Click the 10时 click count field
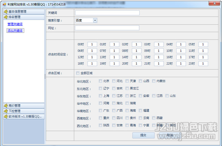This screenshot has width=222, height=146. pyautogui.click(x=181, y=51)
